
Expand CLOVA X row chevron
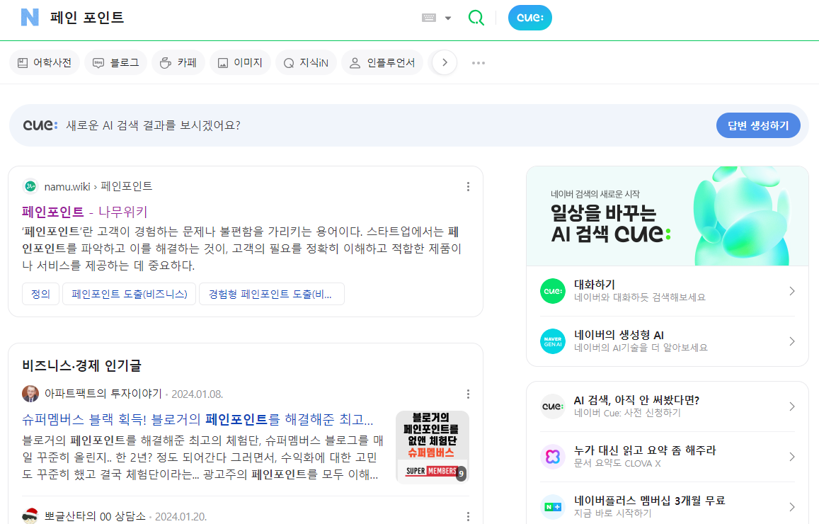coord(792,457)
